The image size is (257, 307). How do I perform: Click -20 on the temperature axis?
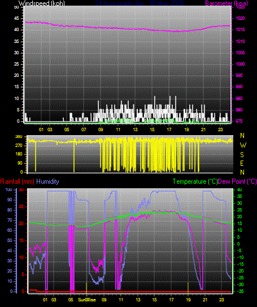coord(241,271)
